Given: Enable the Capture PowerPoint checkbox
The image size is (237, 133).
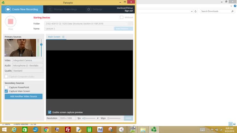Looking at the screenshot, I should click(6, 87).
